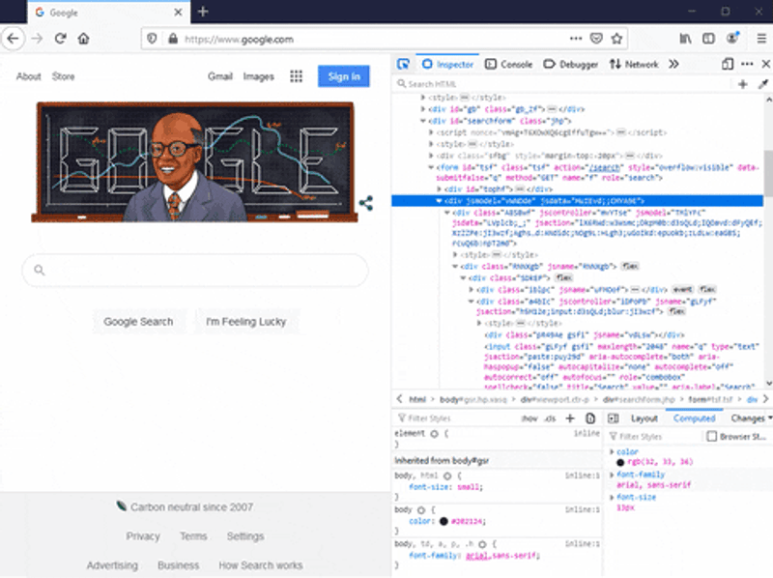
Task: Open the Gmail link
Action: click(220, 76)
